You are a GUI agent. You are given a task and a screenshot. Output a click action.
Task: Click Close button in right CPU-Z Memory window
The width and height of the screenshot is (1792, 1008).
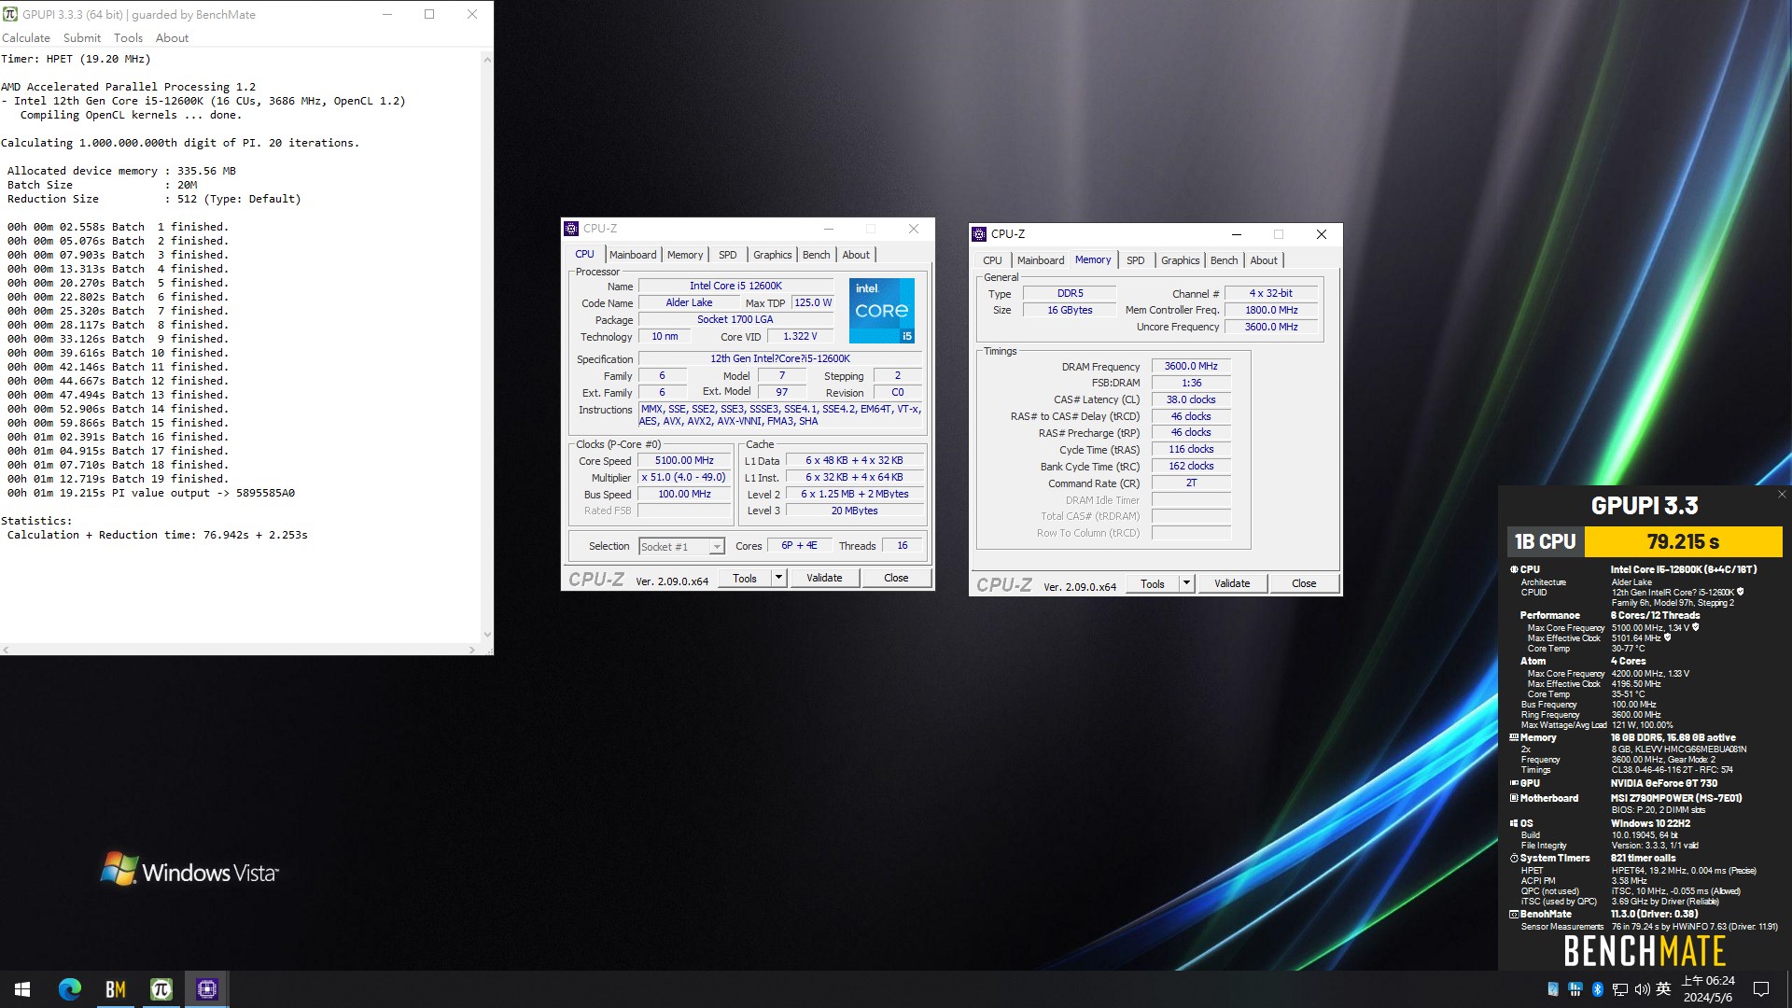[x=1304, y=583]
